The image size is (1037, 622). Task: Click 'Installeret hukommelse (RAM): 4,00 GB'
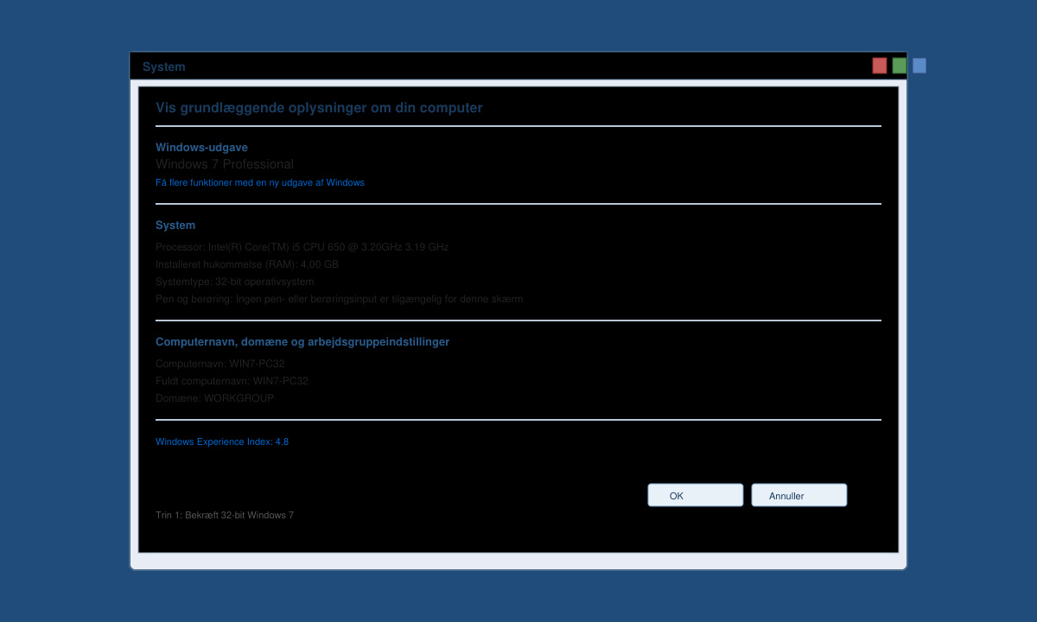point(247,264)
